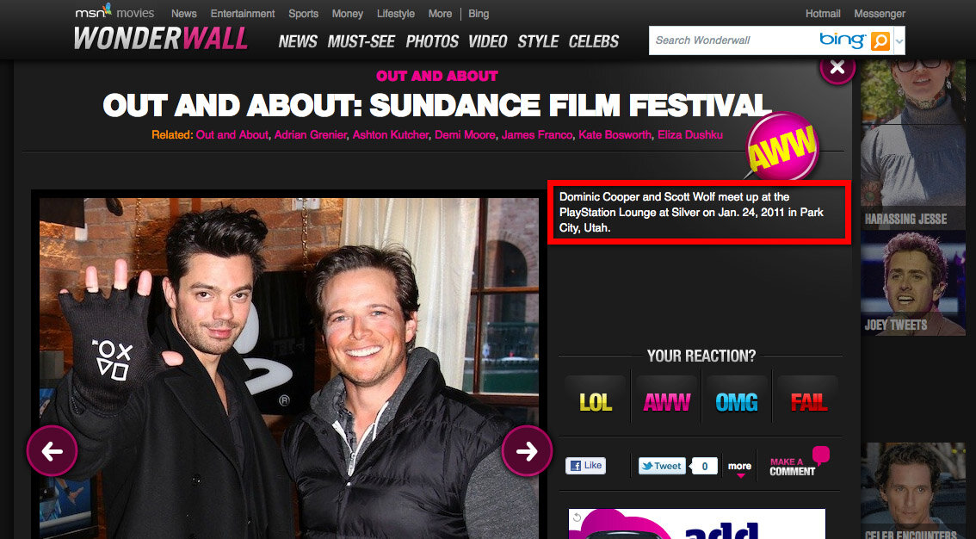Open the MUST-SEE section

coord(361,41)
